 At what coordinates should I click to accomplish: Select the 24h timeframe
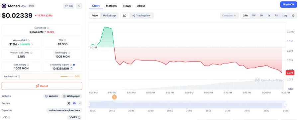pos(246,16)
